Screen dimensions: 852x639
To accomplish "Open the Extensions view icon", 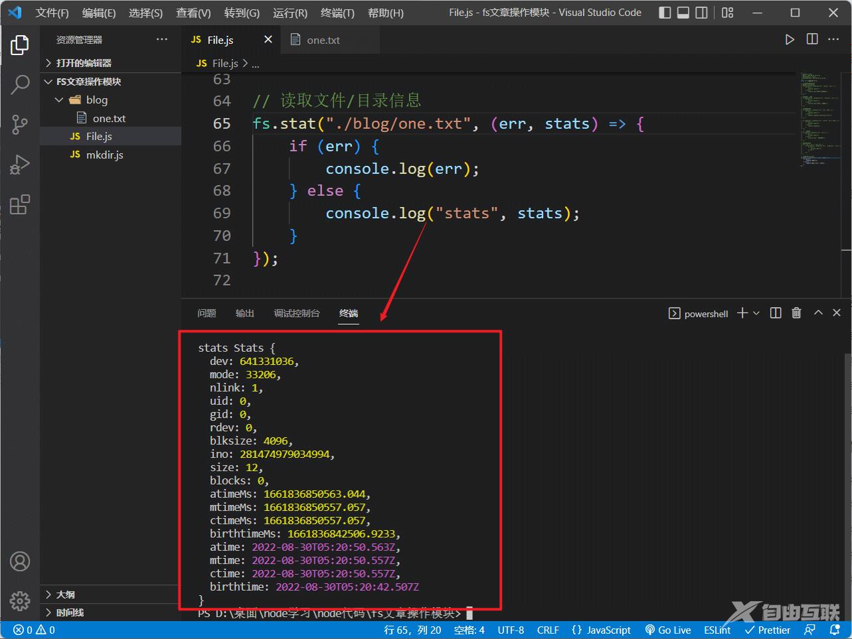I will click(20, 204).
